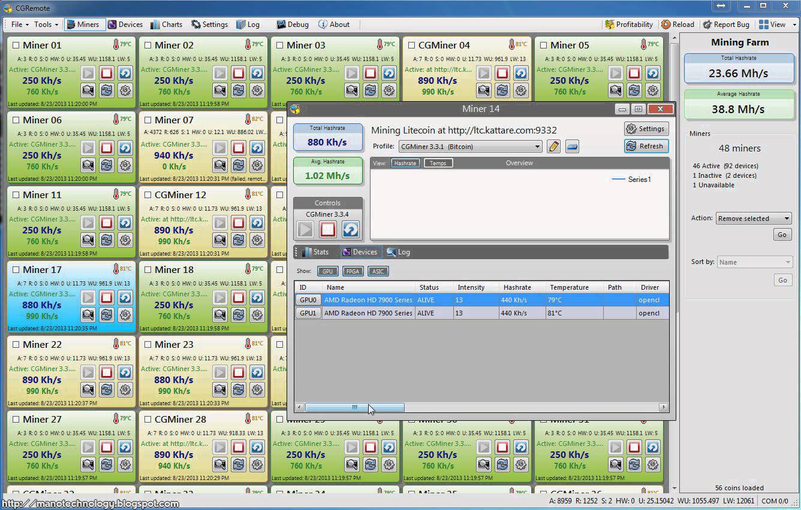Check the Miner 07 checkbox
The width and height of the screenshot is (801, 510).
[x=148, y=120]
